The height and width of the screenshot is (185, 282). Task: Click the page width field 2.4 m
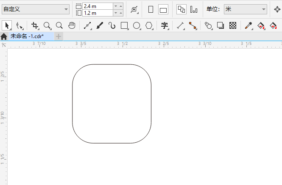pyautogui.click(x=98, y=6)
